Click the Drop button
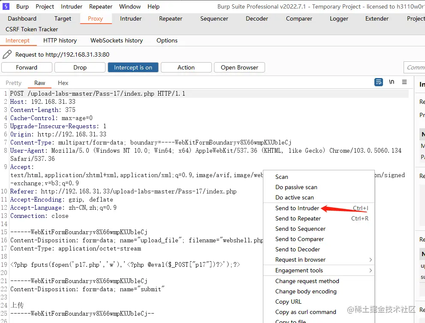The image size is (425, 323). pos(80,67)
